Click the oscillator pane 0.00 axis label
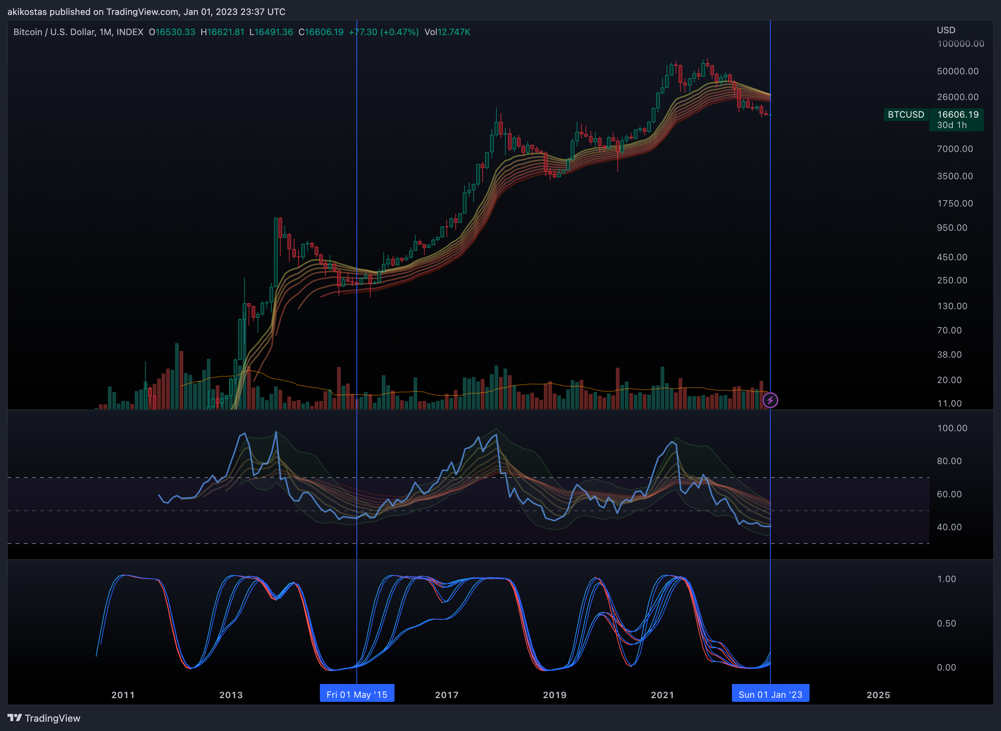This screenshot has height=731, width=1001. (x=947, y=668)
